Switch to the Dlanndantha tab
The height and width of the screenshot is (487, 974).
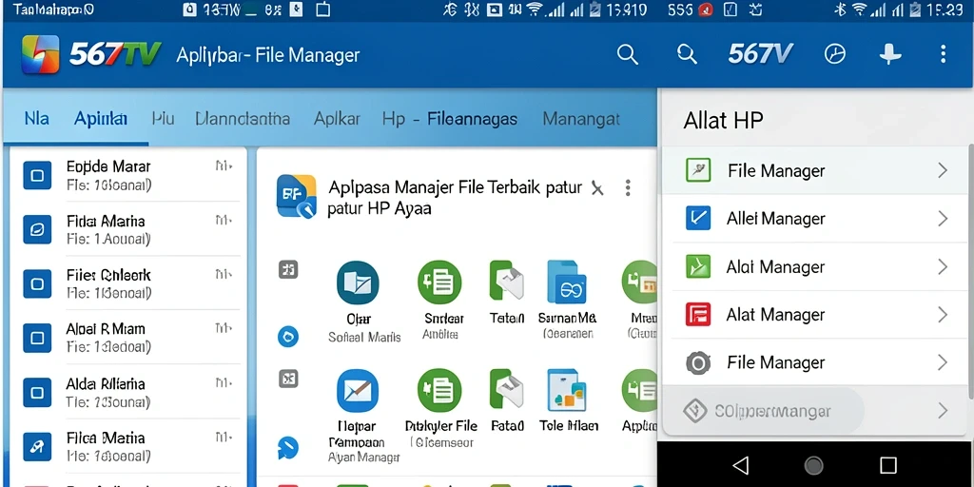tap(243, 118)
